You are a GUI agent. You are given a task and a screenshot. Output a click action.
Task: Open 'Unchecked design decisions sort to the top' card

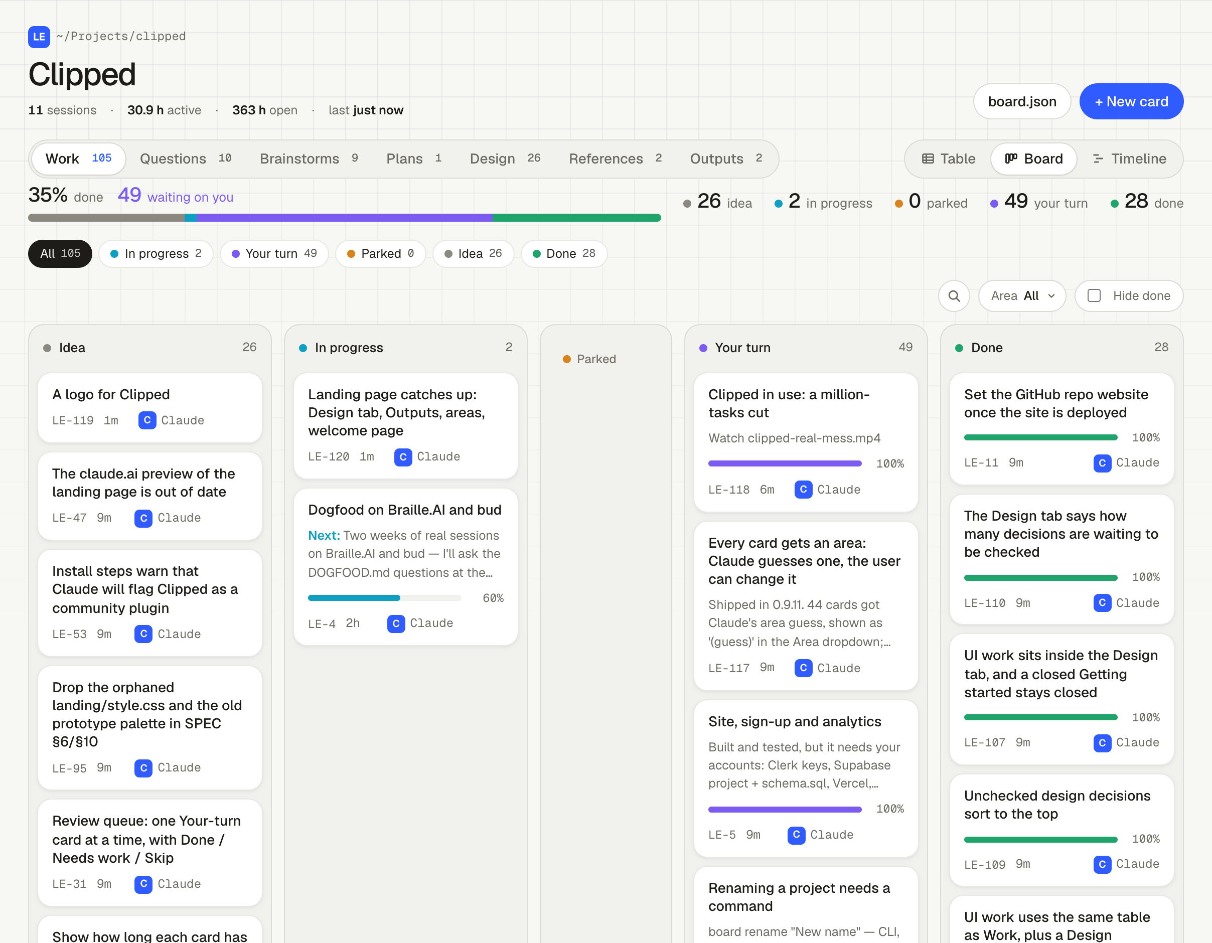(1061, 831)
